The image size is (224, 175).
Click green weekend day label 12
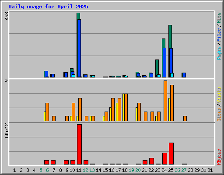[85, 170]
